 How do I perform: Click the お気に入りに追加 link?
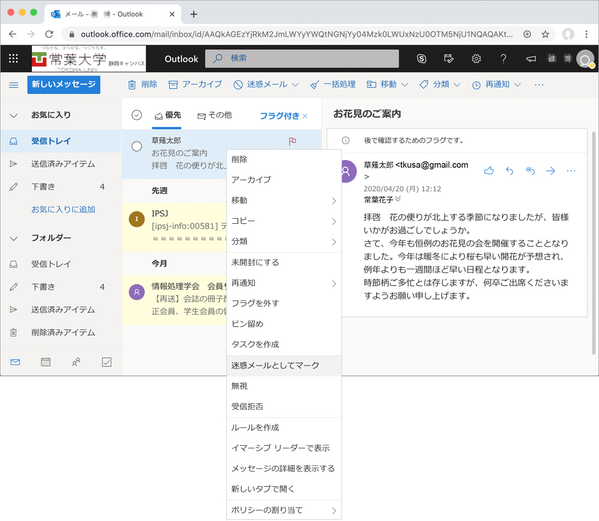63,210
